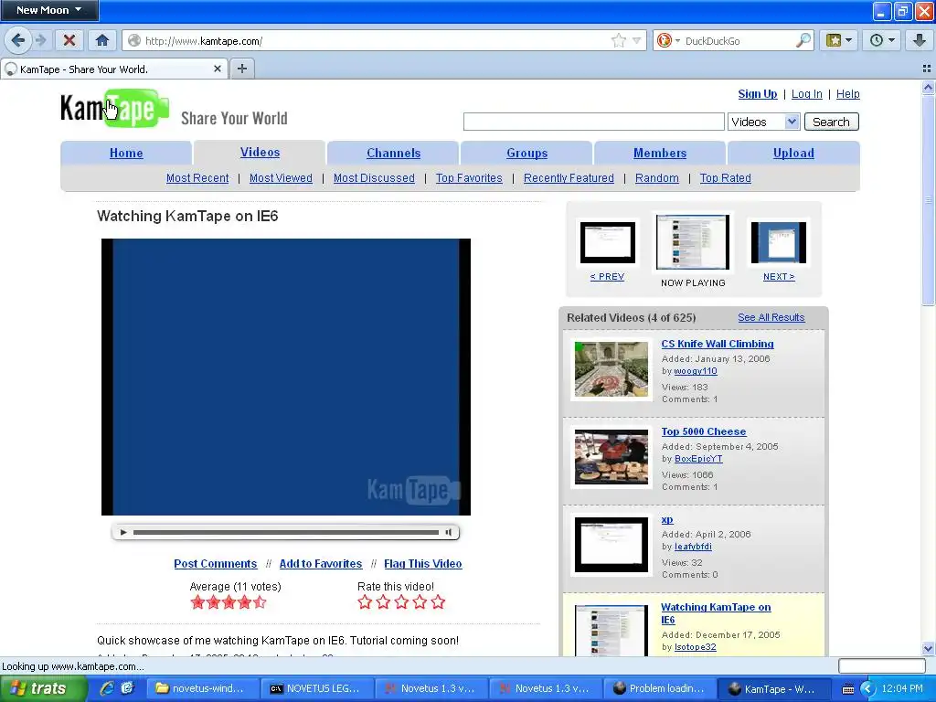The height and width of the screenshot is (702, 936).
Task: Click the browser forward arrow
Action: [41, 40]
